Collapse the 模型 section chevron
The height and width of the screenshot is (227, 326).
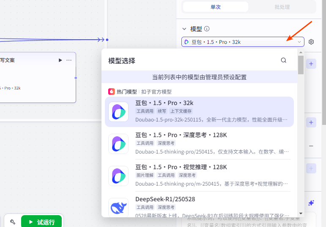[184, 29]
